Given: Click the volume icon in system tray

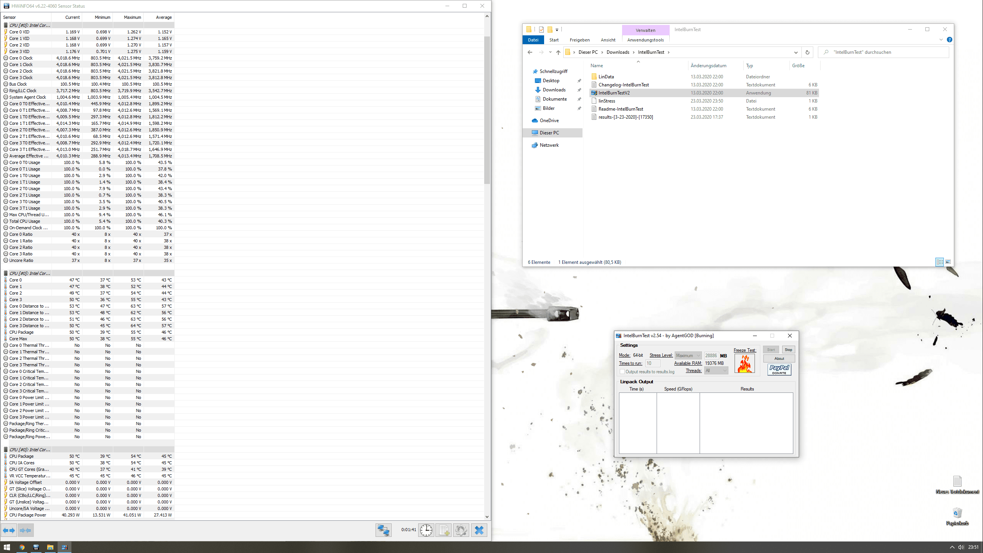Looking at the screenshot, I should click(x=961, y=547).
